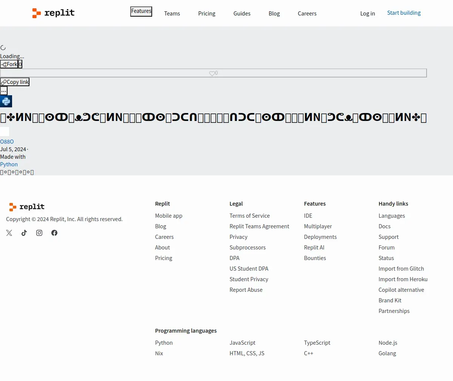Open the Partnerships link
This screenshot has width=453, height=381.
click(x=394, y=311)
